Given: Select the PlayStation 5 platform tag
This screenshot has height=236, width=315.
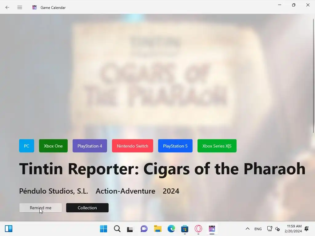Looking at the screenshot, I should 175,146.
